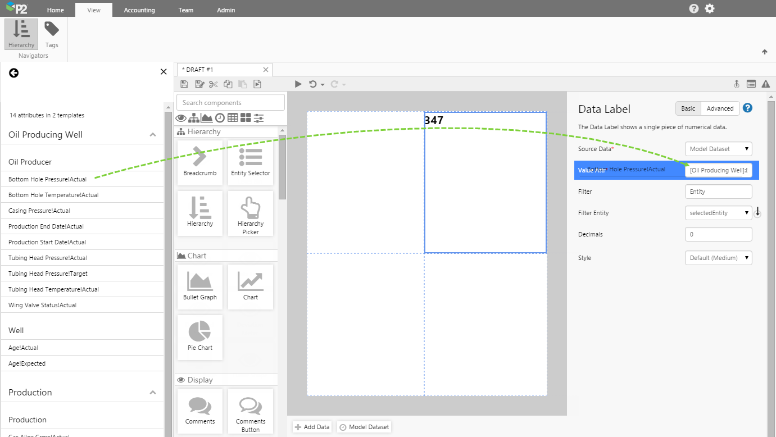Switch to Advanced properties mode

(720, 108)
